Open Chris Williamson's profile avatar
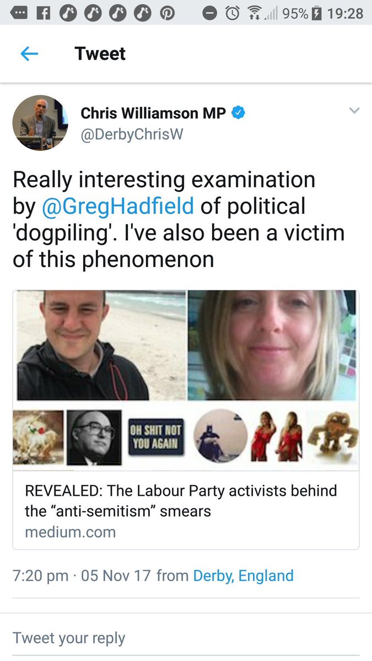 [x=40, y=122]
